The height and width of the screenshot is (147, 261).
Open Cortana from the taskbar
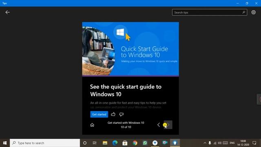point(85,143)
